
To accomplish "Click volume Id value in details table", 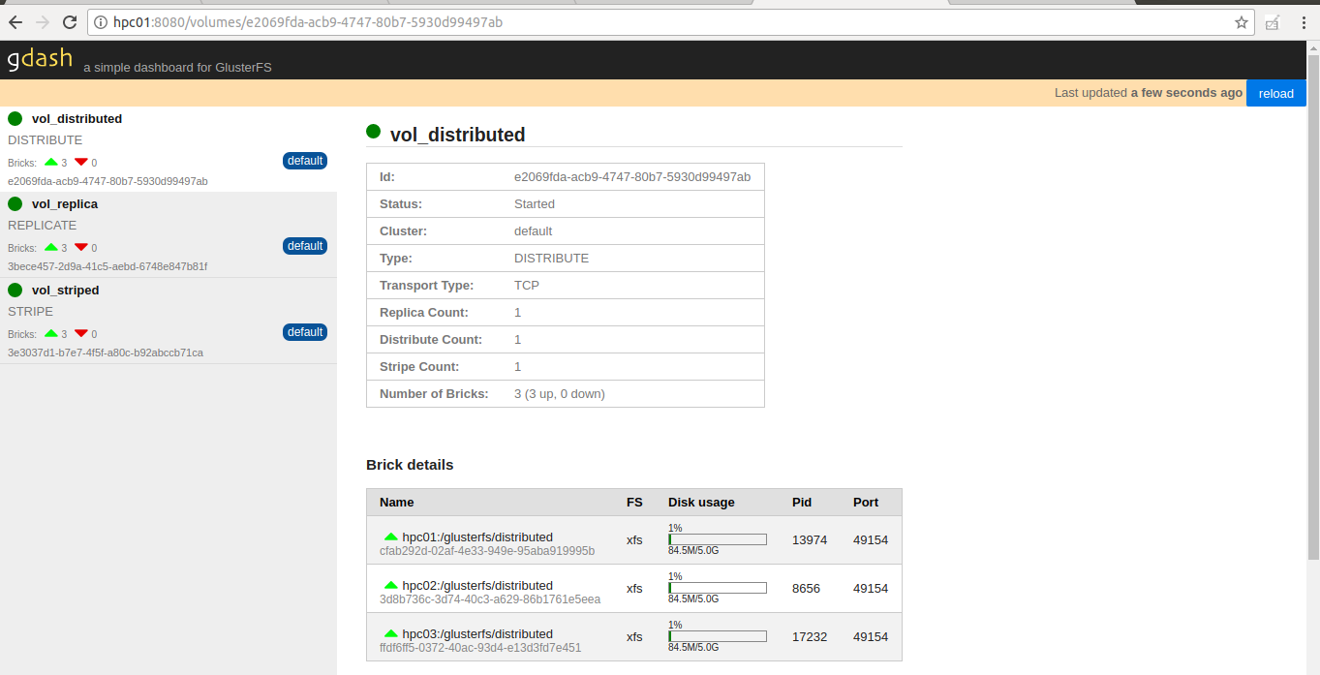I will pos(632,176).
